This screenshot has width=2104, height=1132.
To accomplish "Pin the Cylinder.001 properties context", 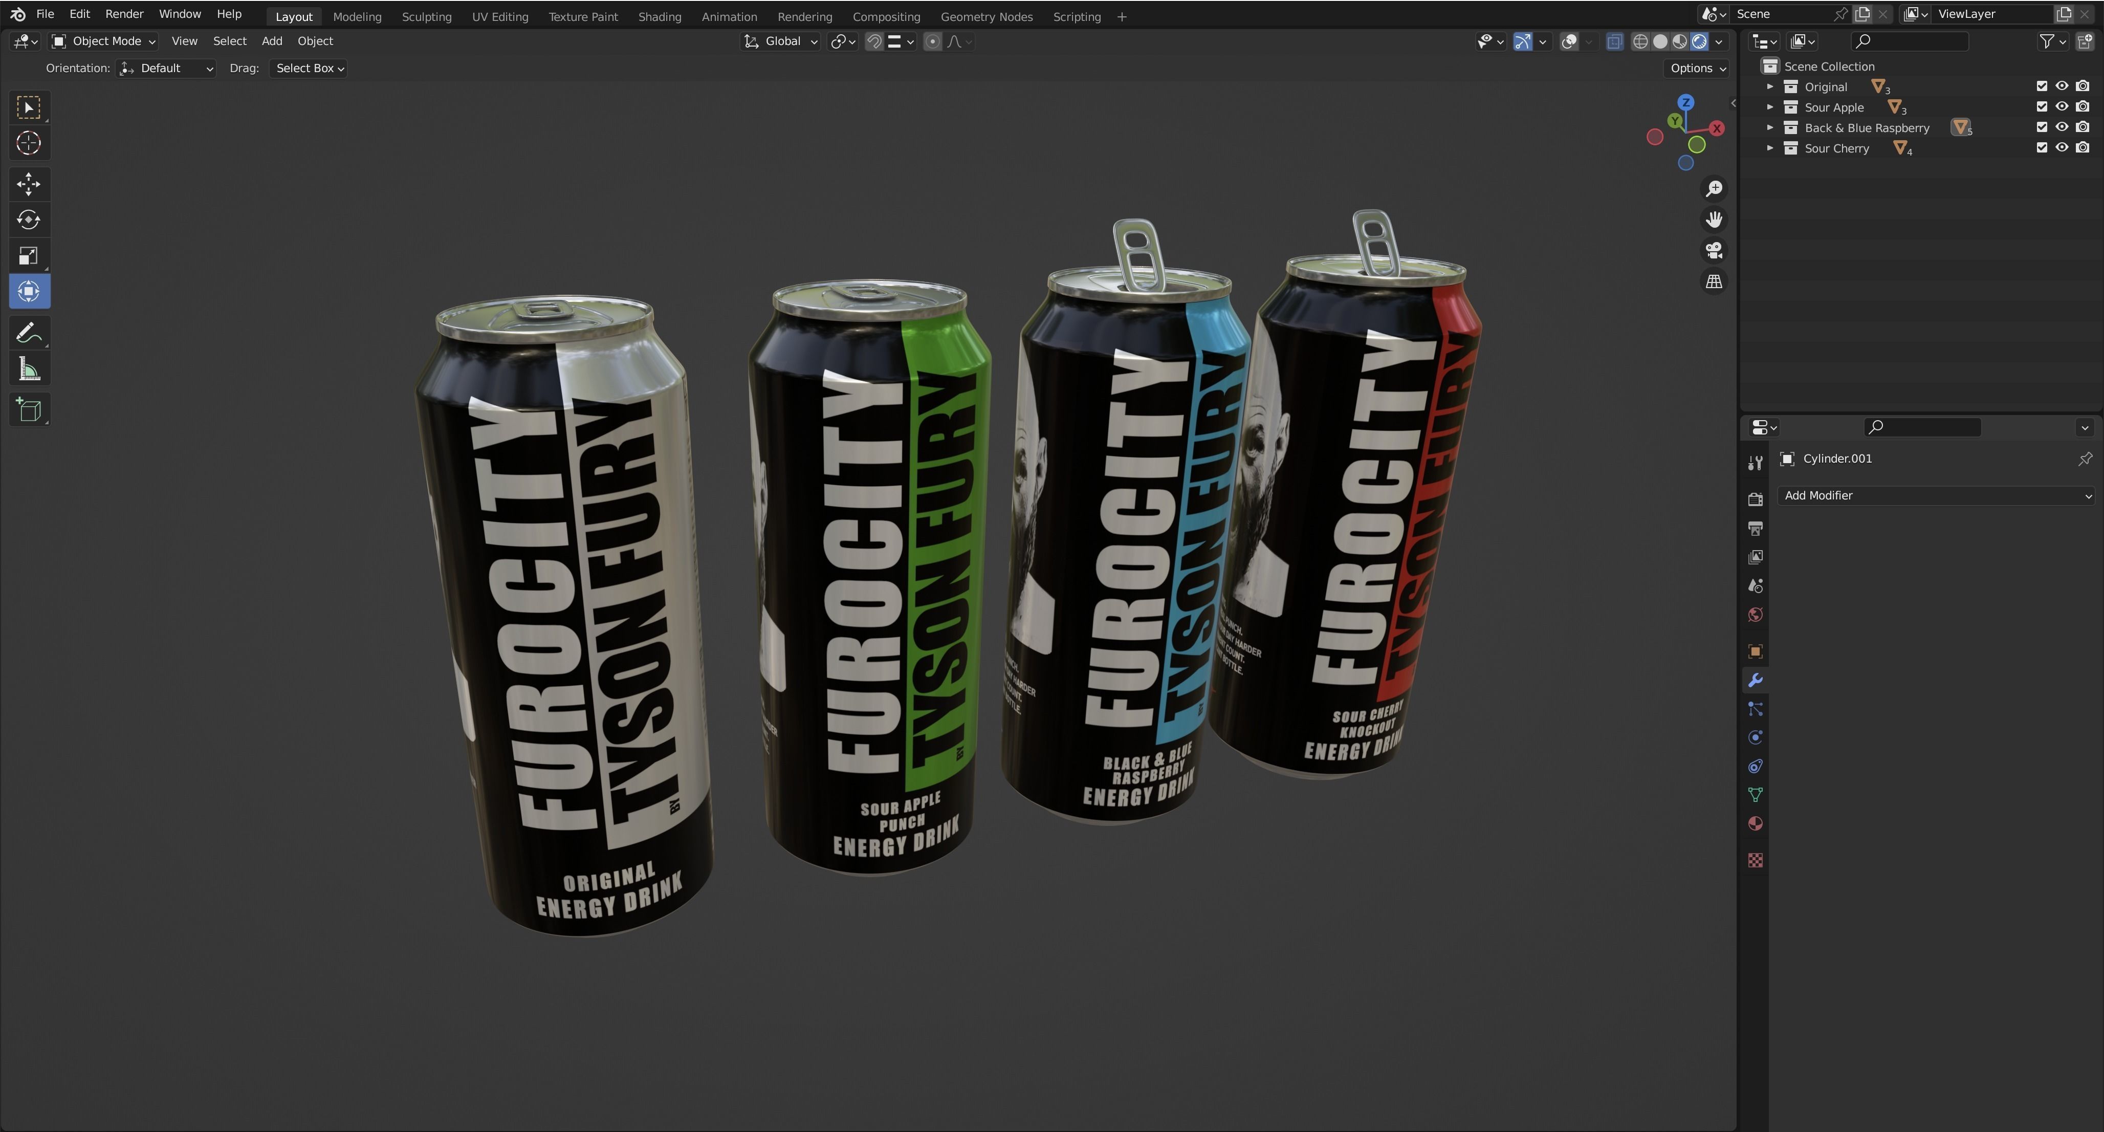I will 2085,458.
